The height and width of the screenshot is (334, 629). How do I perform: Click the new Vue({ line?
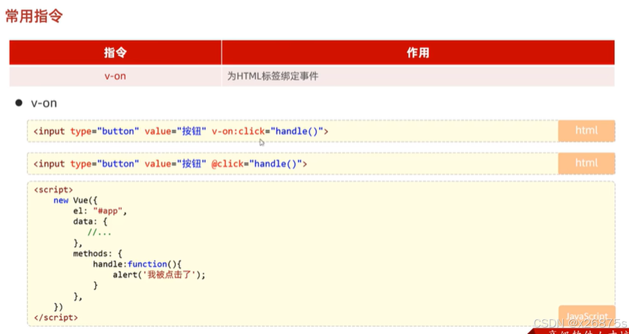click(x=76, y=200)
